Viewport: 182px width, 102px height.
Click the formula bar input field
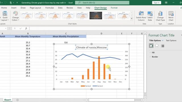tap(106, 28)
